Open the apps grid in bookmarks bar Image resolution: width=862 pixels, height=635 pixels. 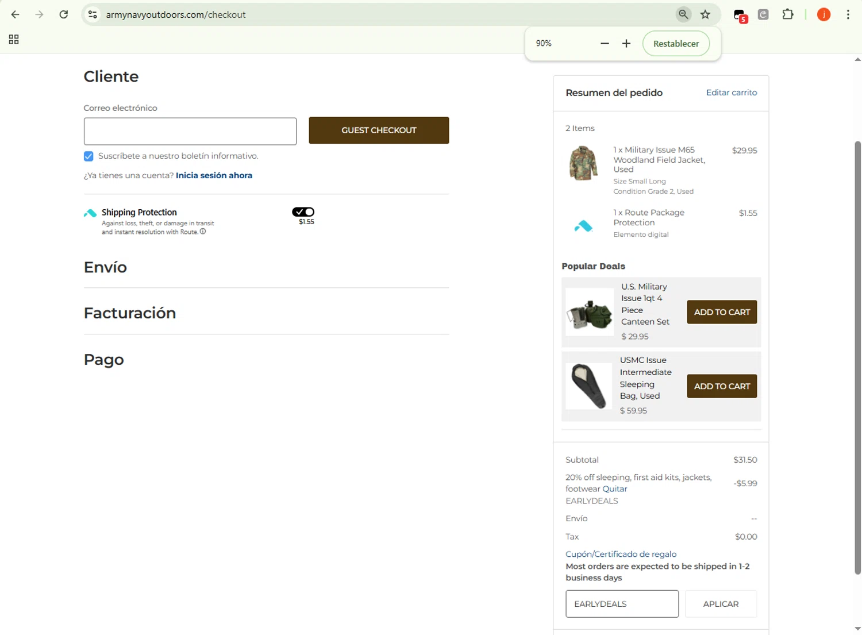pos(14,40)
